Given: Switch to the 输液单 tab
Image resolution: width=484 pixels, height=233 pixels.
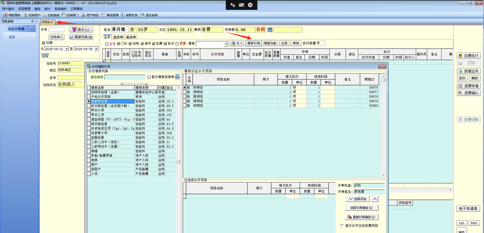Looking at the screenshot, I should tap(131, 37).
